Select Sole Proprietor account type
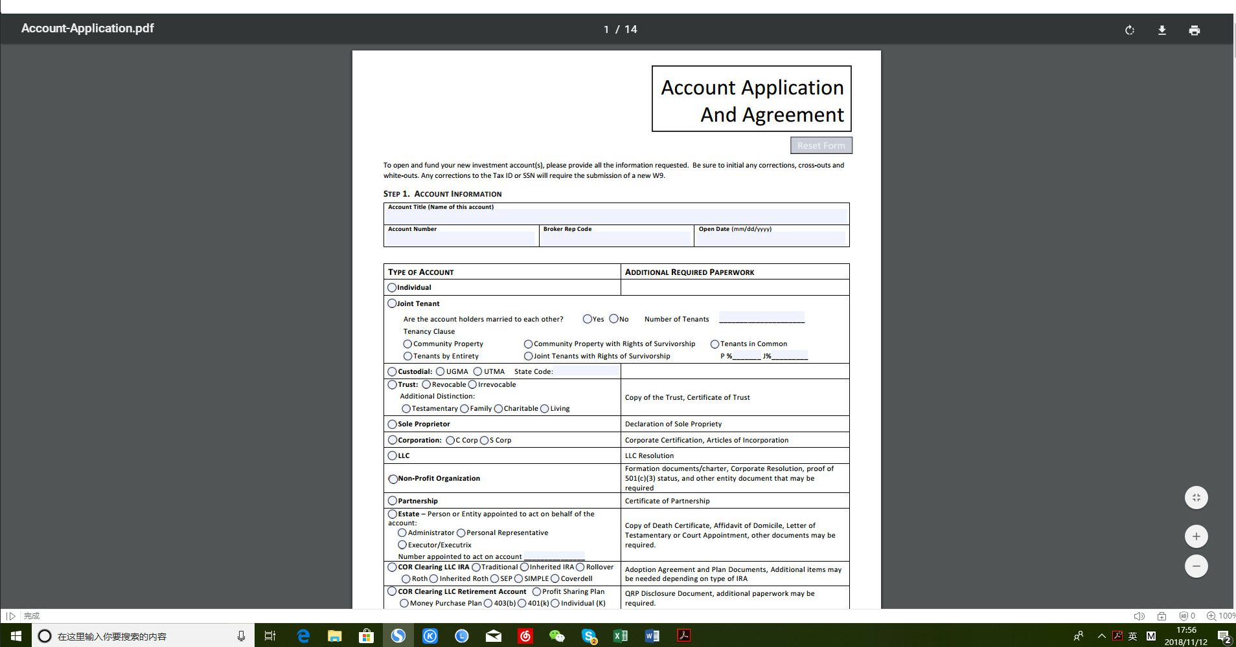1236x647 pixels. coord(392,424)
